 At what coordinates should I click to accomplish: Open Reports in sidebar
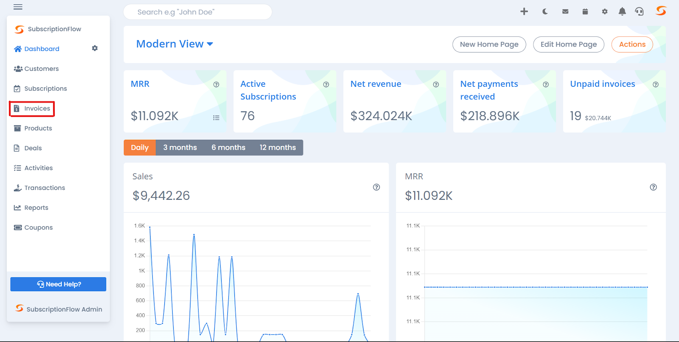[x=31, y=208]
